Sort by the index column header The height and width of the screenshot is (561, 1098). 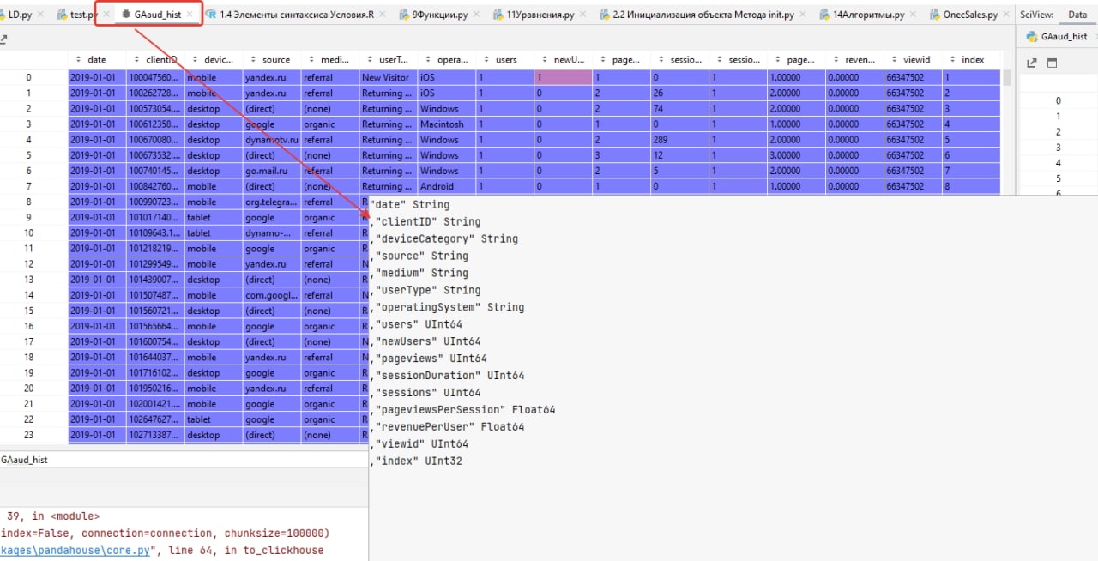(x=972, y=60)
